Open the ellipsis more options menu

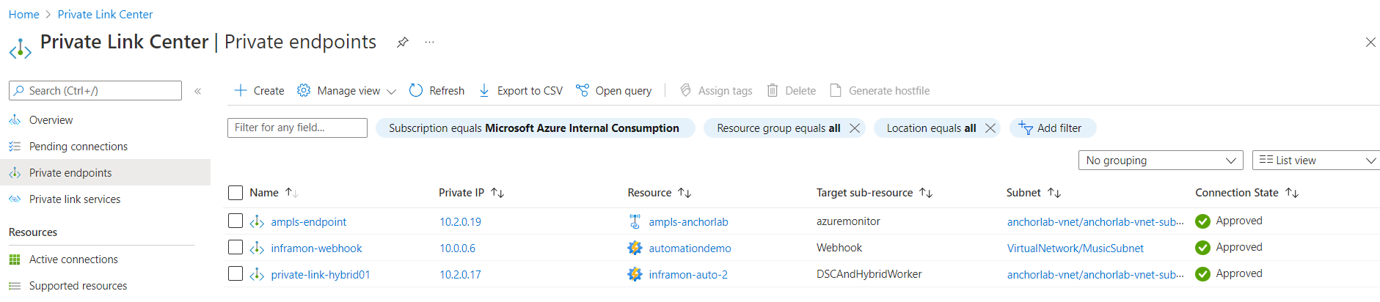(429, 43)
